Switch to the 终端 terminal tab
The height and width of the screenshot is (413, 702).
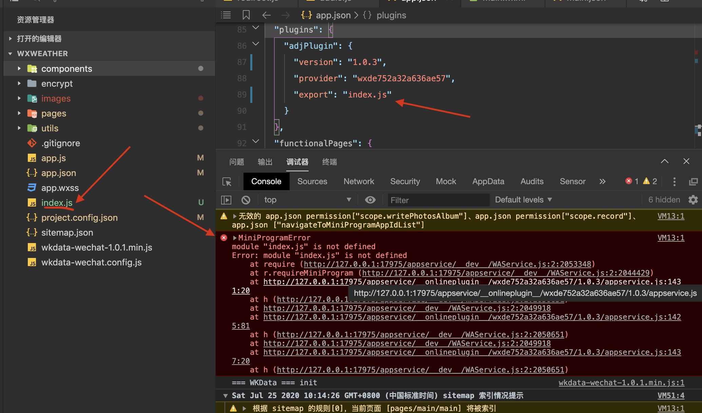(329, 162)
